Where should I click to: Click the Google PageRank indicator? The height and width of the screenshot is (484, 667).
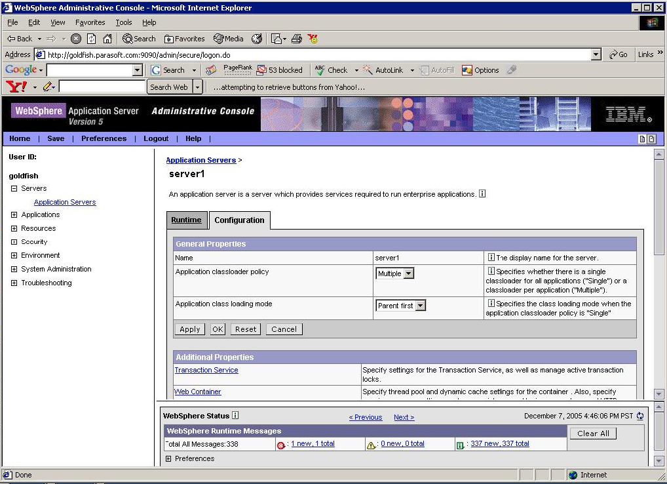(x=237, y=70)
